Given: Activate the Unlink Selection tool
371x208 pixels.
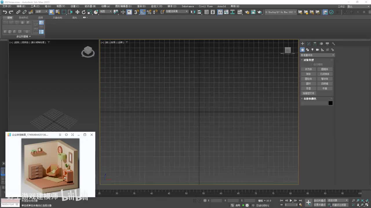Looking at the screenshot, I should coord(25,12).
